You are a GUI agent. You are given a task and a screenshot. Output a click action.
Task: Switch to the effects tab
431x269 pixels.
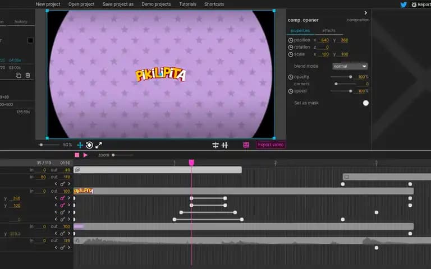click(329, 30)
